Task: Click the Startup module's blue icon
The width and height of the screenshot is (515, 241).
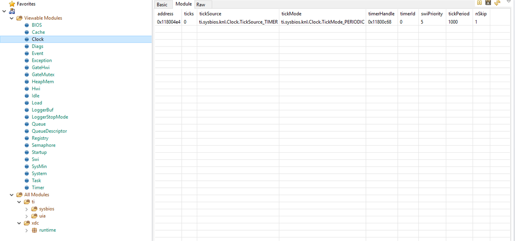Action: tap(27, 152)
